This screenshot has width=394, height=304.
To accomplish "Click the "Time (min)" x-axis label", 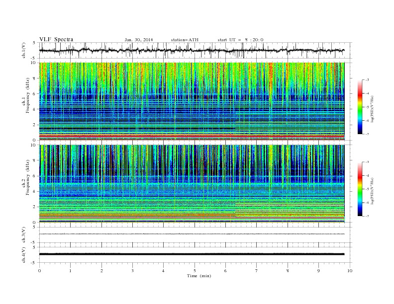I will pos(199,276).
